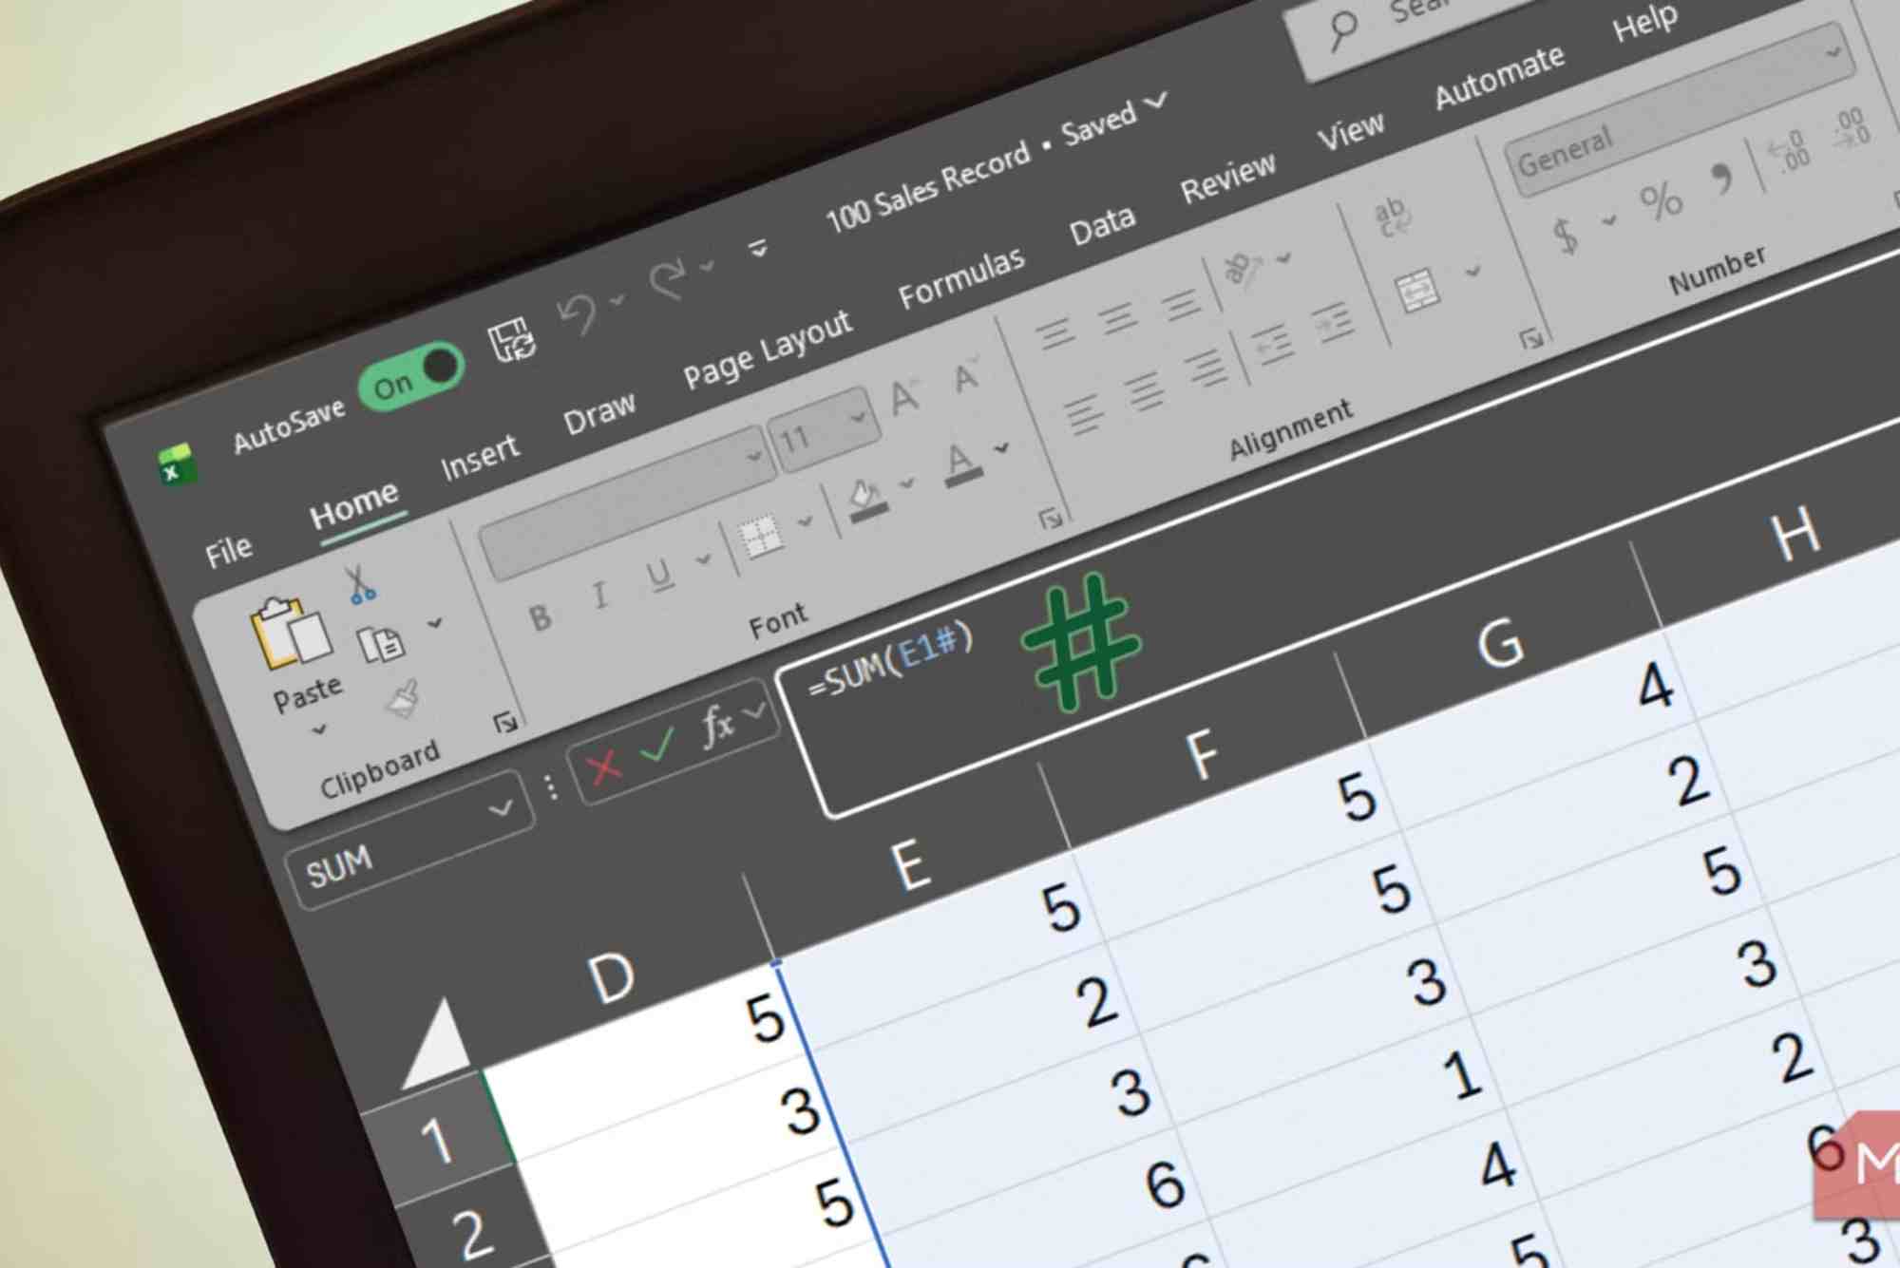This screenshot has height=1268, width=1900.
Task: Apply percent style format
Action: (x=1661, y=200)
